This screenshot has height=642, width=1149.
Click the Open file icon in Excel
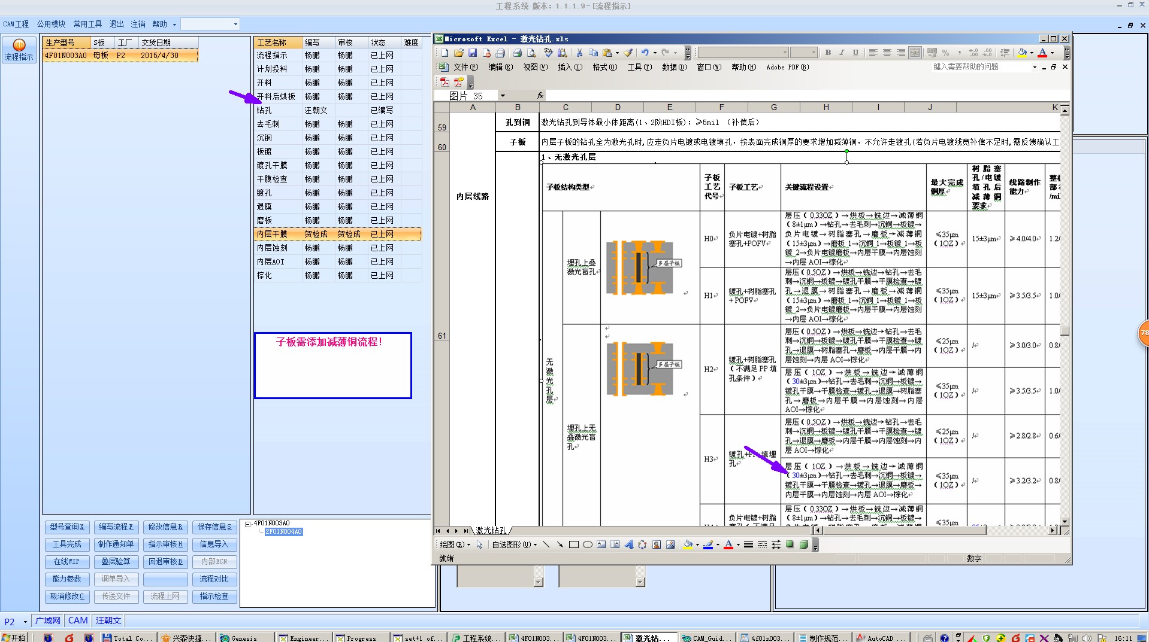pyautogui.click(x=459, y=53)
